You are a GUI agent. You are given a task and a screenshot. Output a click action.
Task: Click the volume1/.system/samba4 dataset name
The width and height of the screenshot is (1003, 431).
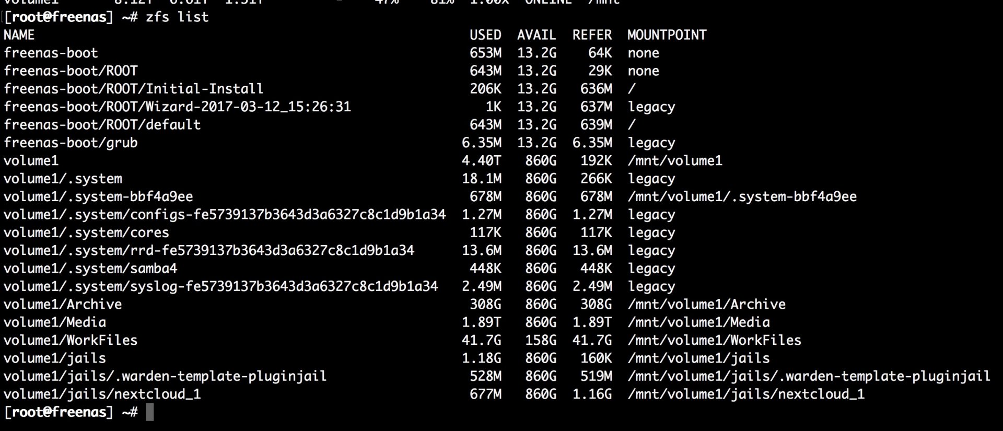tap(90, 269)
